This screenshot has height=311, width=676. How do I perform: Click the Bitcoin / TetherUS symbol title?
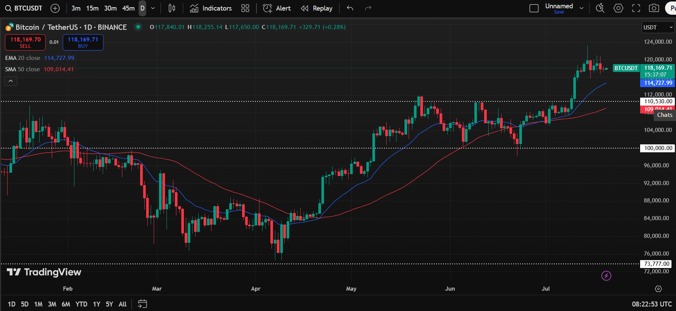[71, 27]
